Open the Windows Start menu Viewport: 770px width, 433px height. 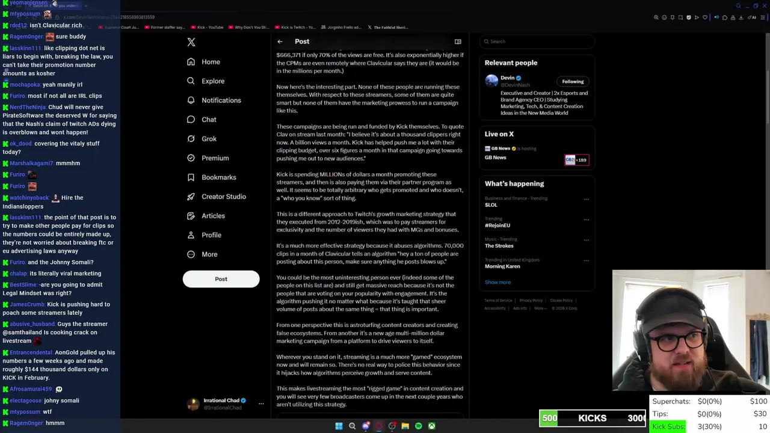tap(339, 426)
